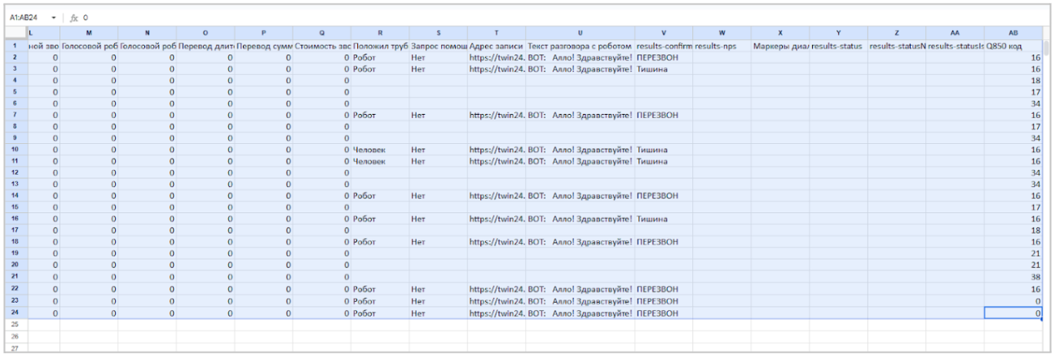Open the twin24 link in row 2
This screenshot has height=358, width=1055.
[496, 58]
